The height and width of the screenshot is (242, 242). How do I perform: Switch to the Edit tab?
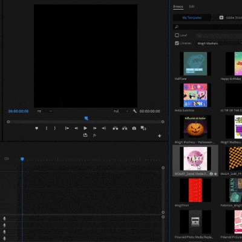coord(192,7)
